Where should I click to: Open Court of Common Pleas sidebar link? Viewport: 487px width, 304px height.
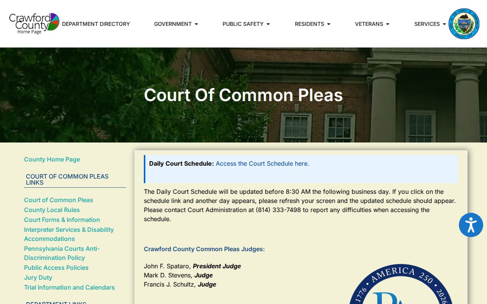pos(59,200)
